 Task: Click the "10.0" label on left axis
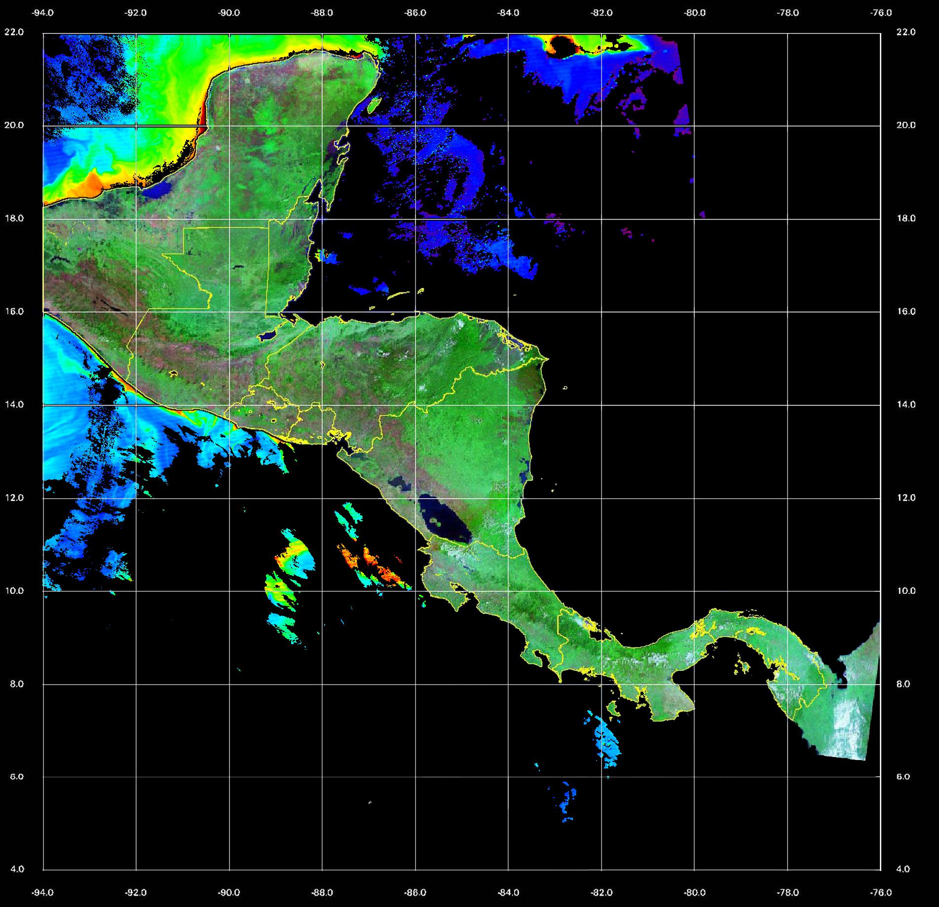pyautogui.click(x=14, y=591)
